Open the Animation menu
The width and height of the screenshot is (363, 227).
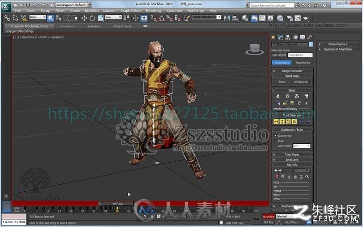(110, 11)
